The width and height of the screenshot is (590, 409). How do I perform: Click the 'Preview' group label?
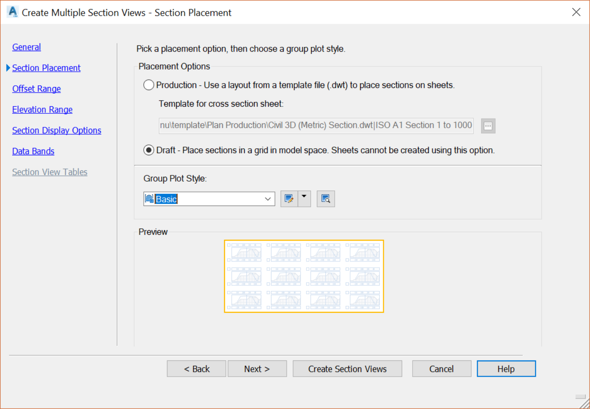click(153, 232)
